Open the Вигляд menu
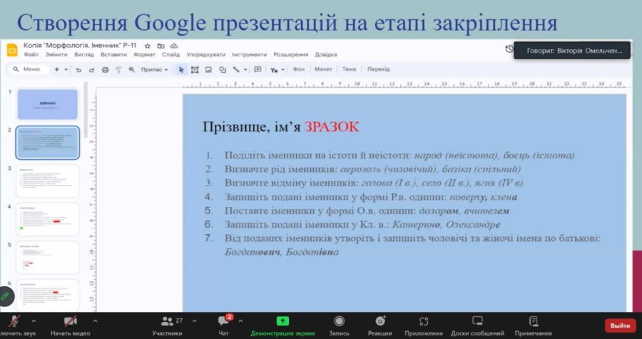This screenshot has height=339, width=642. point(84,54)
